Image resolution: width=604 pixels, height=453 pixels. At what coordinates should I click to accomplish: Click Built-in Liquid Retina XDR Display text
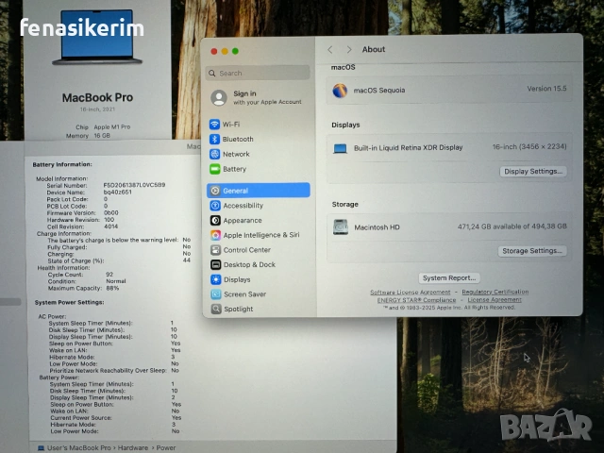pos(409,147)
